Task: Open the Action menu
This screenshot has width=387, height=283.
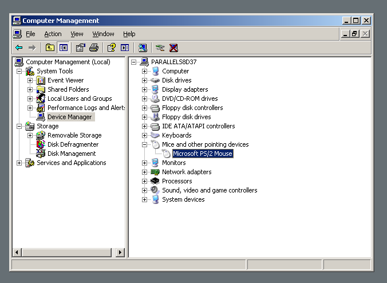Action: [x=53, y=34]
